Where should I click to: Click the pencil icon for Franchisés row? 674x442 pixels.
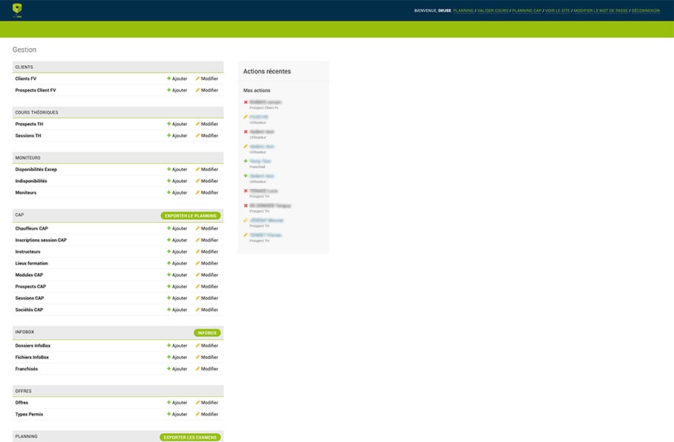pos(198,369)
